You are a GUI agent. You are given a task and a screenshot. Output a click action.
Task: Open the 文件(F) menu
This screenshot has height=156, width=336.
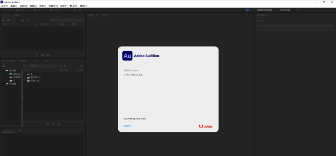pyautogui.click(x=5, y=6)
